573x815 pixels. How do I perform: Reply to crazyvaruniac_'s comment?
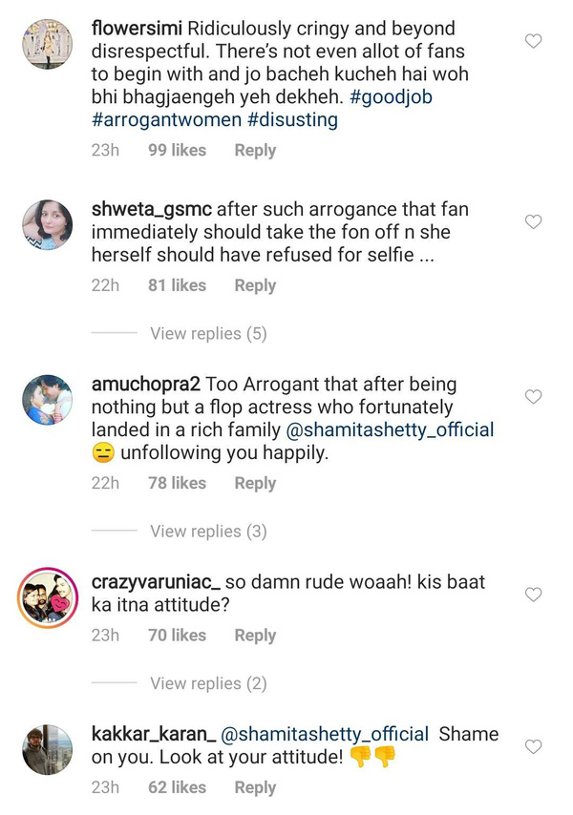point(255,635)
